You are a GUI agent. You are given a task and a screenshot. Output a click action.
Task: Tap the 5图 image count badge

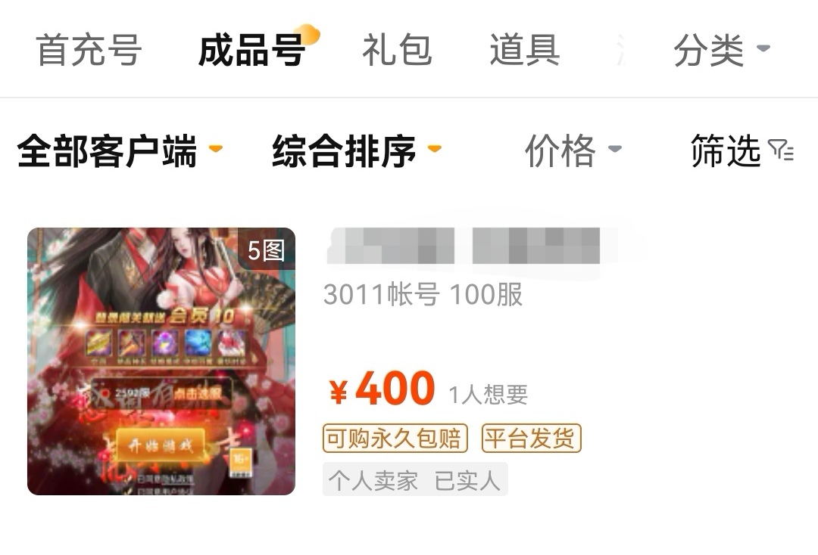[x=266, y=250]
